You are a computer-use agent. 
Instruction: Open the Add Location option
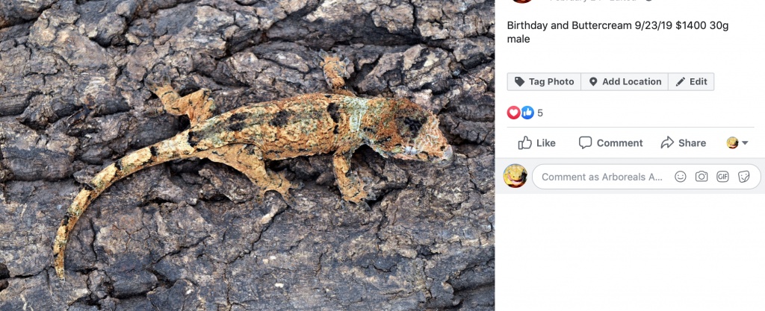point(625,82)
